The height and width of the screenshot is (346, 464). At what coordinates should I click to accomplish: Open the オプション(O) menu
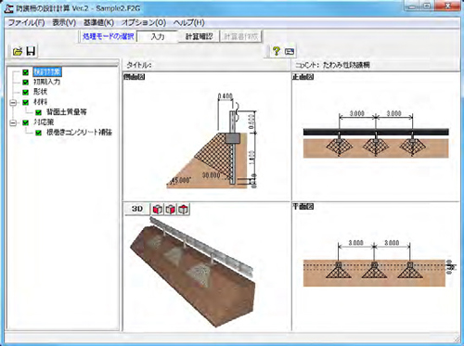144,22
